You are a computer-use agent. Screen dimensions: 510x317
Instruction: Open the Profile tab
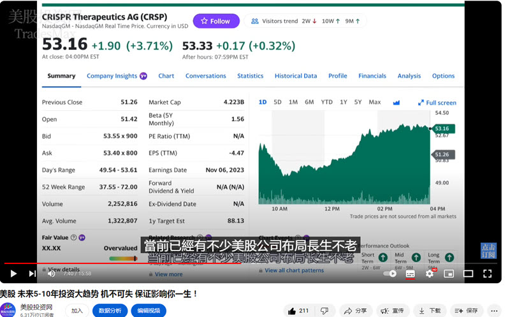click(x=338, y=76)
